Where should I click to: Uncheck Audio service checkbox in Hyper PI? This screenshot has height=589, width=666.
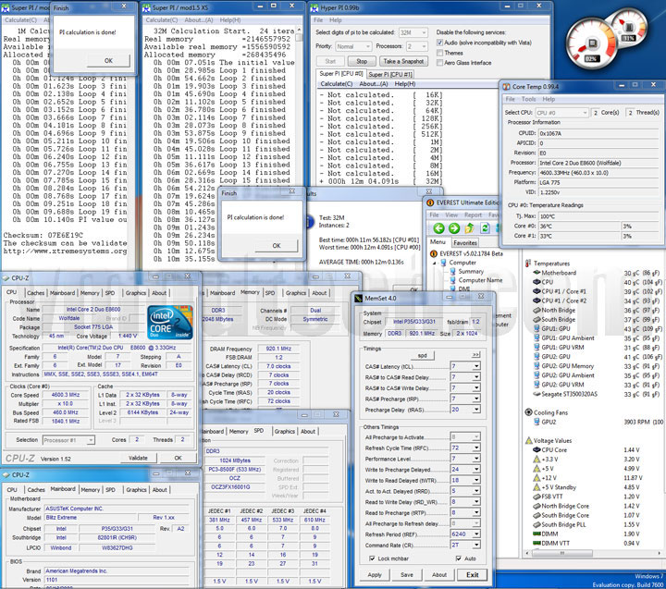pyautogui.click(x=439, y=43)
